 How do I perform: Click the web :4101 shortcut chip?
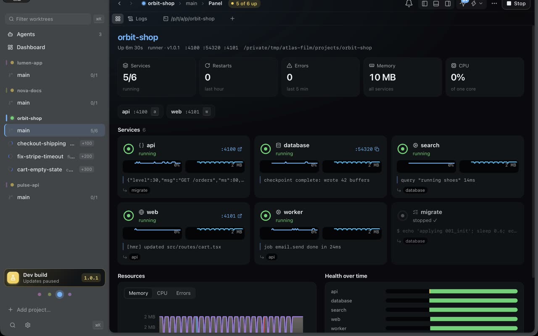pos(191,112)
